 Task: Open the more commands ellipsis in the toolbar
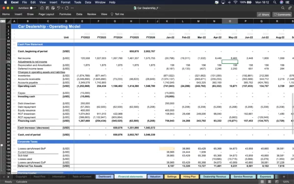72,8
